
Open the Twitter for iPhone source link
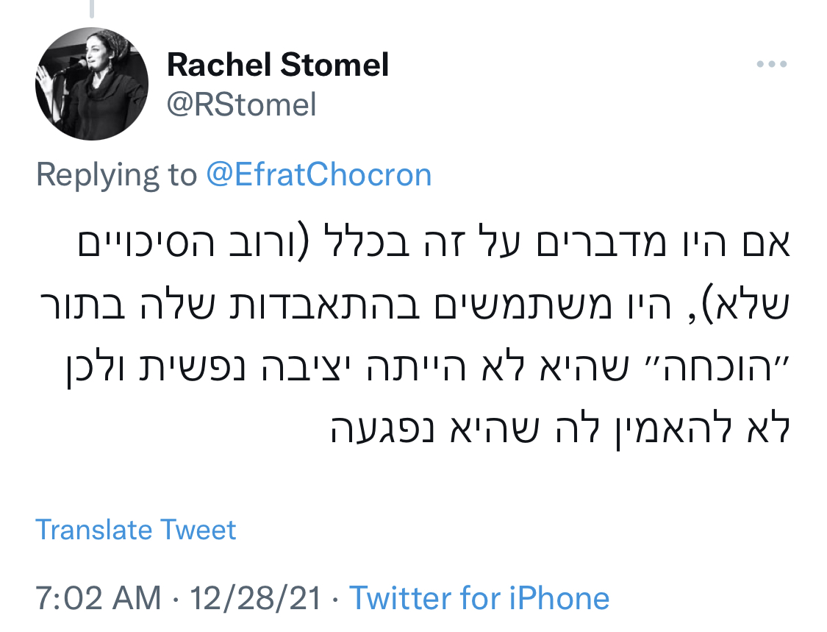tap(479, 598)
